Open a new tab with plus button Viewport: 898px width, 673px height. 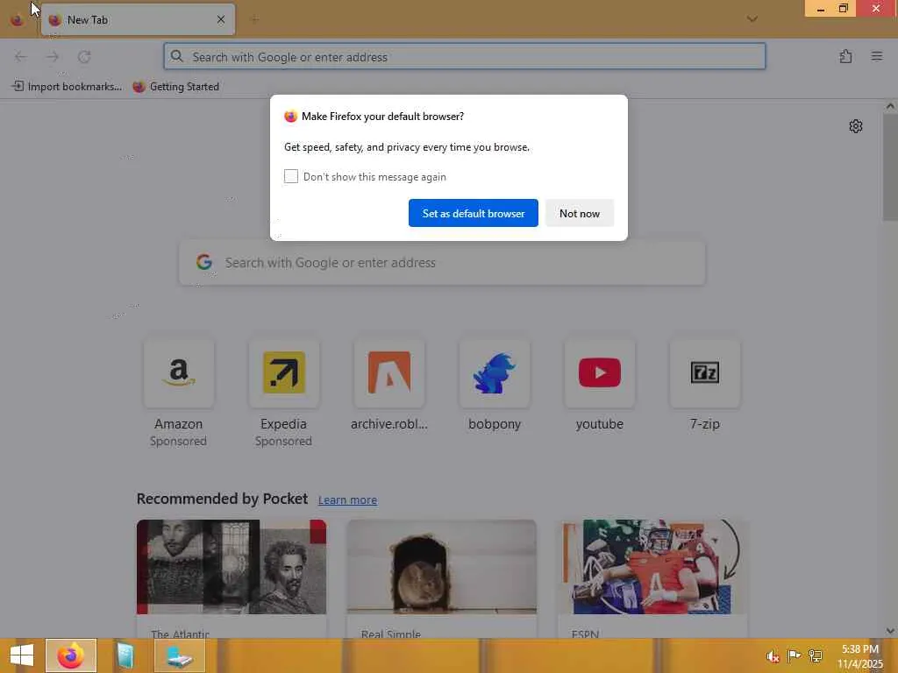[255, 19]
